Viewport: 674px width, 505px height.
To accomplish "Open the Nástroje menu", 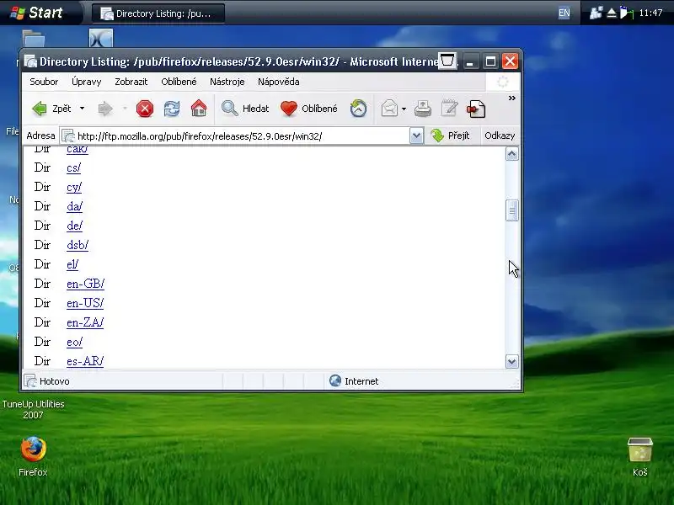I will pos(227,82).
